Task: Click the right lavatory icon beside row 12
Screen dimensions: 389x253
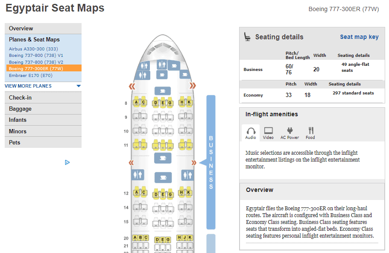Action: click(187, 175)
